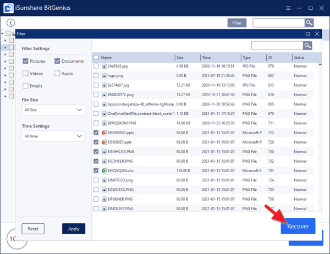
Task: Collapse the top tree node in main window
Action: [2, 34]
